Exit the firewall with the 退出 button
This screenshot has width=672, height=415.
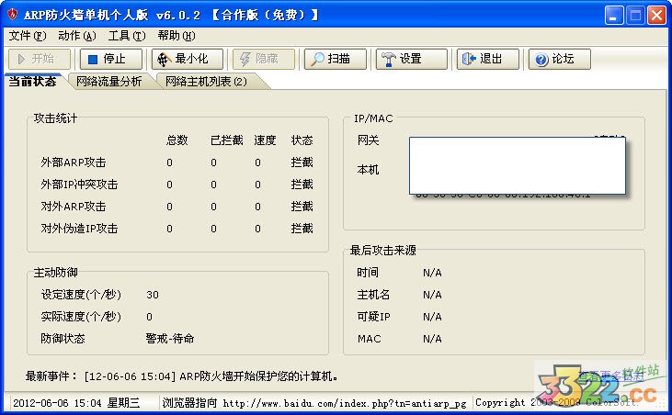pos(488,59)
